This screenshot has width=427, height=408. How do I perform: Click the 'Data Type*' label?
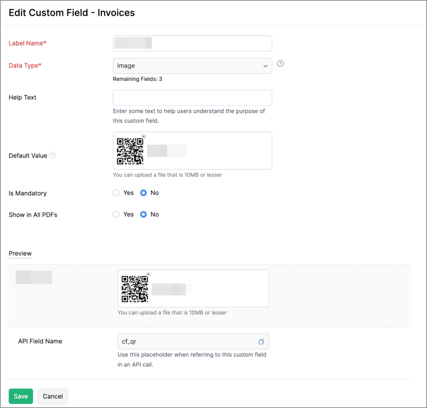click(x=25, y=65)
